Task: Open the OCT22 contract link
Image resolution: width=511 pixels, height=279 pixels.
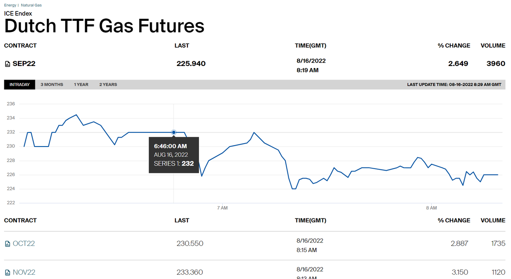Action: coord(24,244)
